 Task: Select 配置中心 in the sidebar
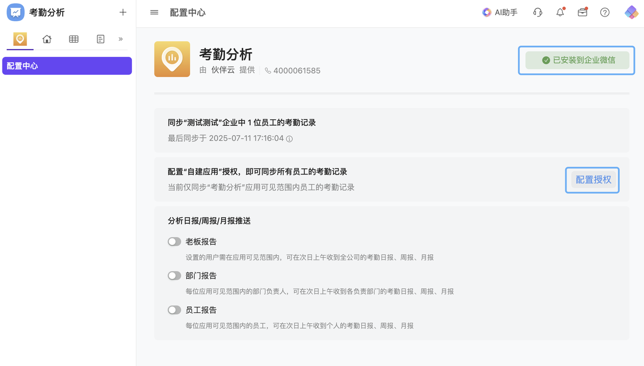[x=67, y=66]
